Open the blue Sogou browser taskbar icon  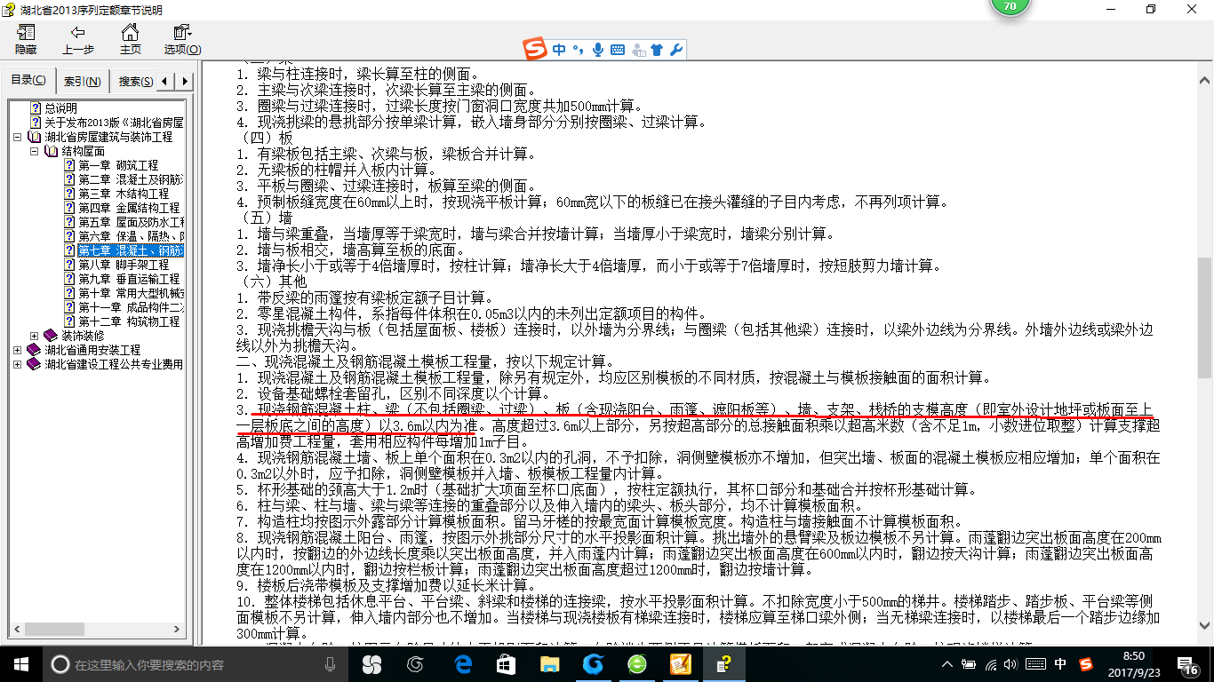coord(593,664)
